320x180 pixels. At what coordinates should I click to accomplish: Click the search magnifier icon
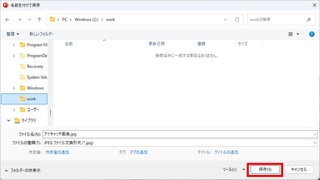point(309,20)
